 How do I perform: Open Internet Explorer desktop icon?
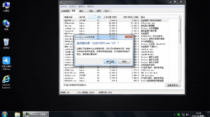click(x=6, y=82)
